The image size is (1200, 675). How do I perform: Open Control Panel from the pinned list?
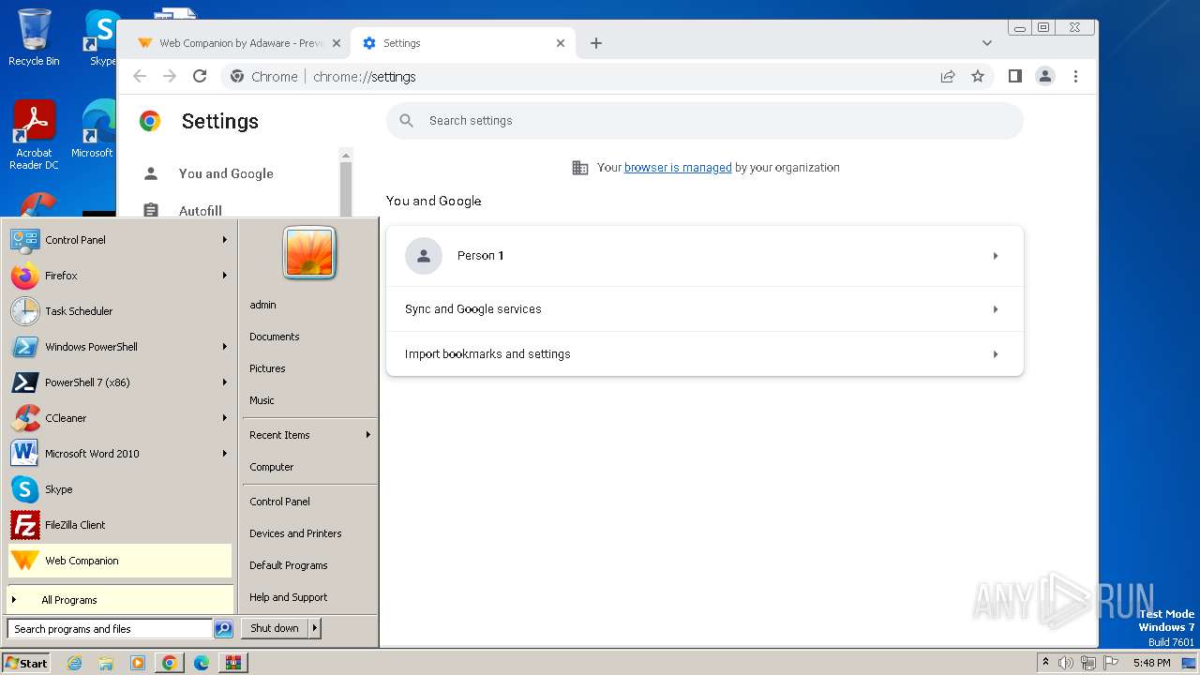[x=119, y=240]
